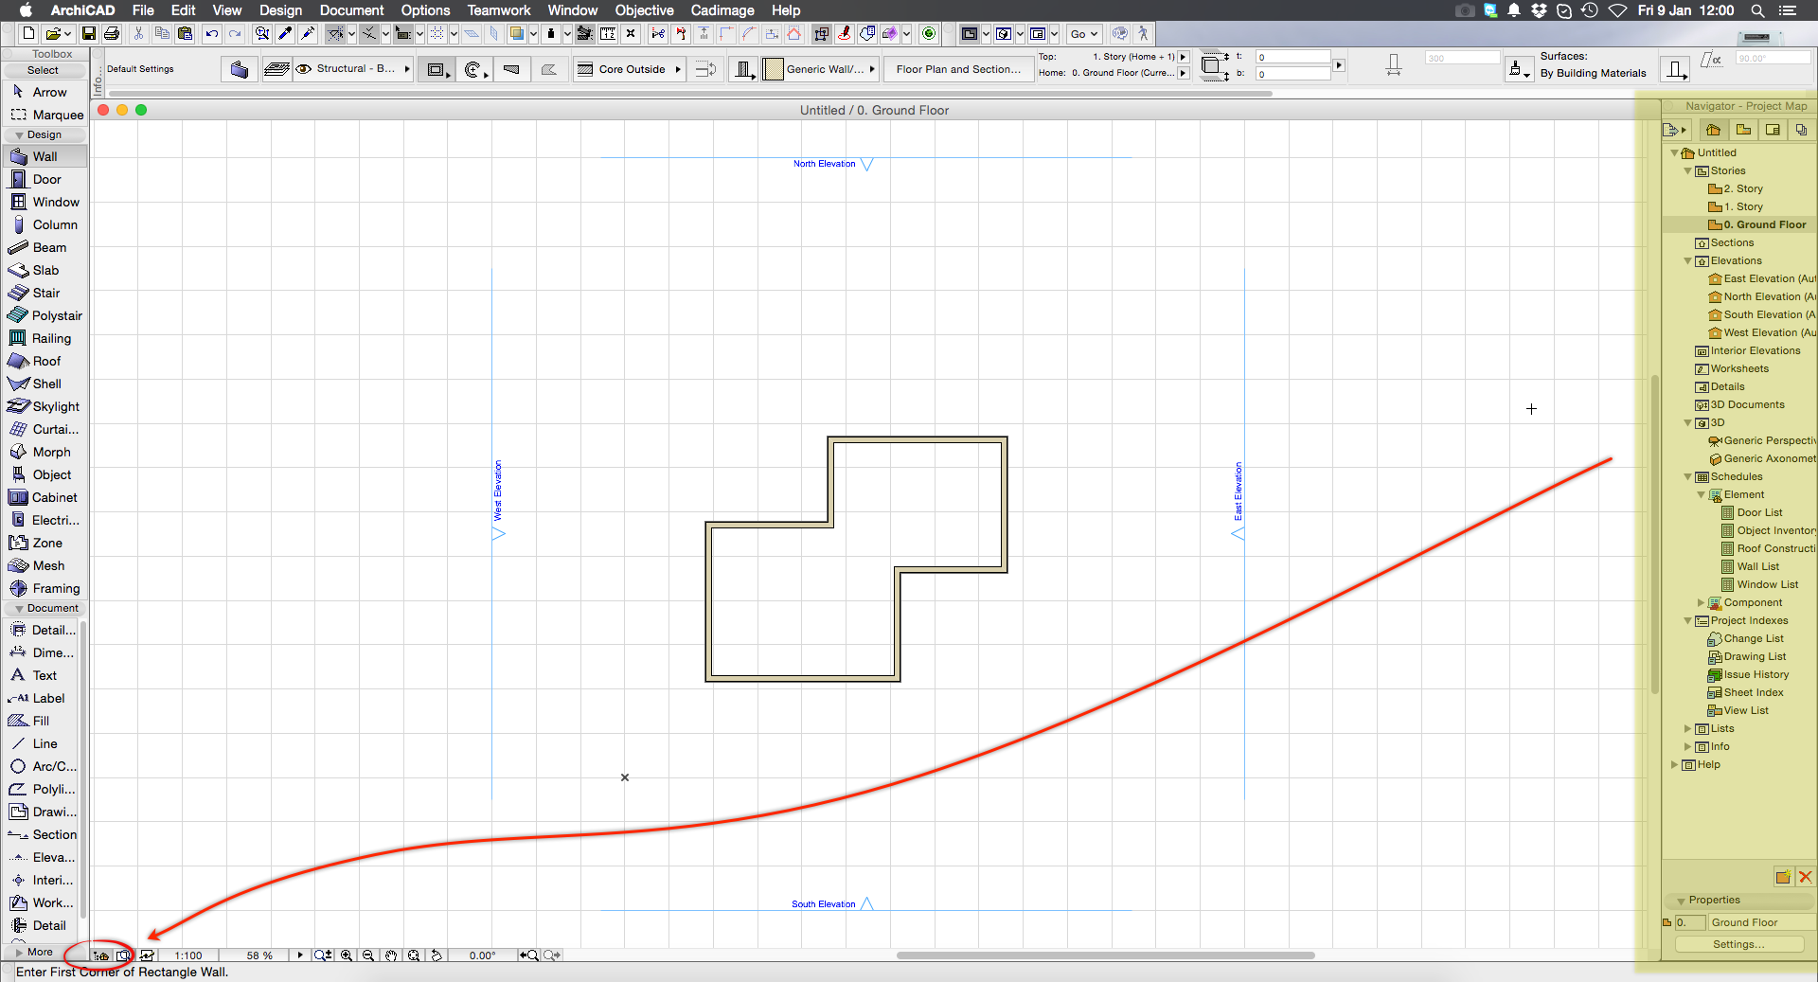This screenshot has height=982, width=1818.
Task: Toggle rectangle wall geometry method
Action: [436, 69]
